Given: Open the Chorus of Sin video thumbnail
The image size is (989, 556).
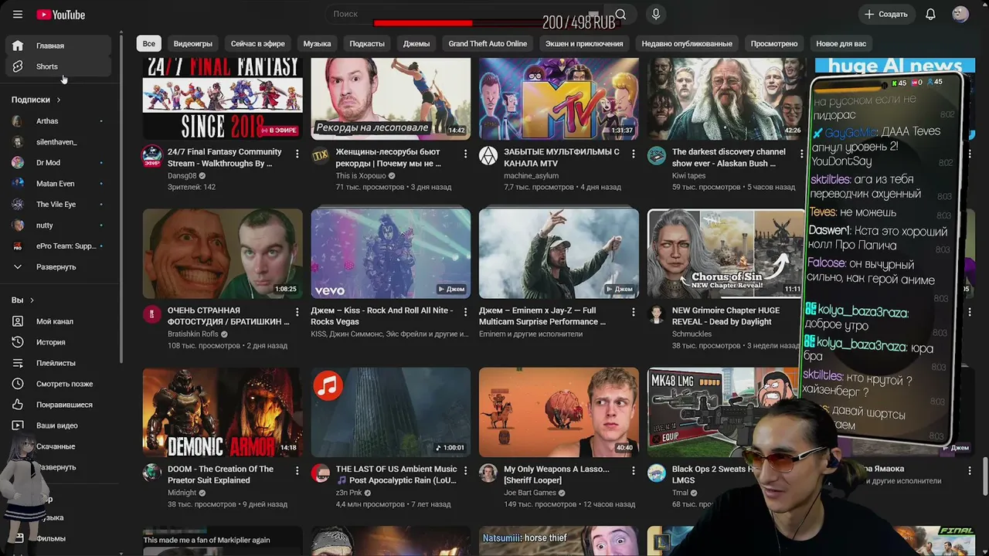Looking at the screenshot, I should pyautogui.click(x=726, y=253).
